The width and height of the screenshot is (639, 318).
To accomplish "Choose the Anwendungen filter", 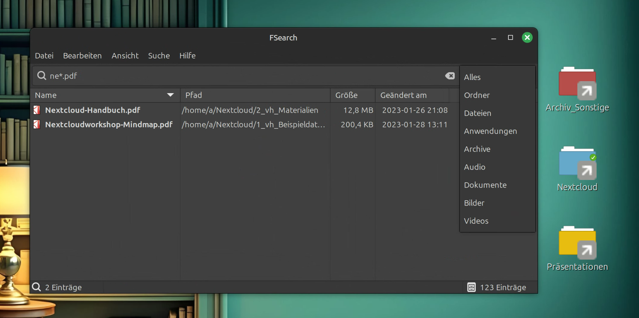I will tap(497, 131).
